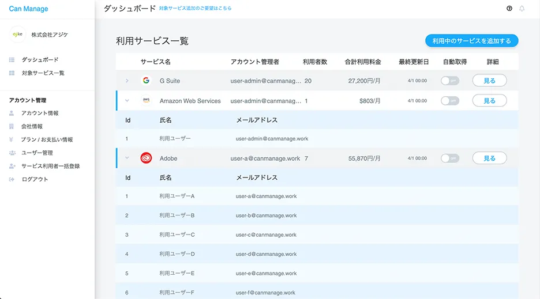
Task: Click the Amazon Web Services name
Action: 190,101
